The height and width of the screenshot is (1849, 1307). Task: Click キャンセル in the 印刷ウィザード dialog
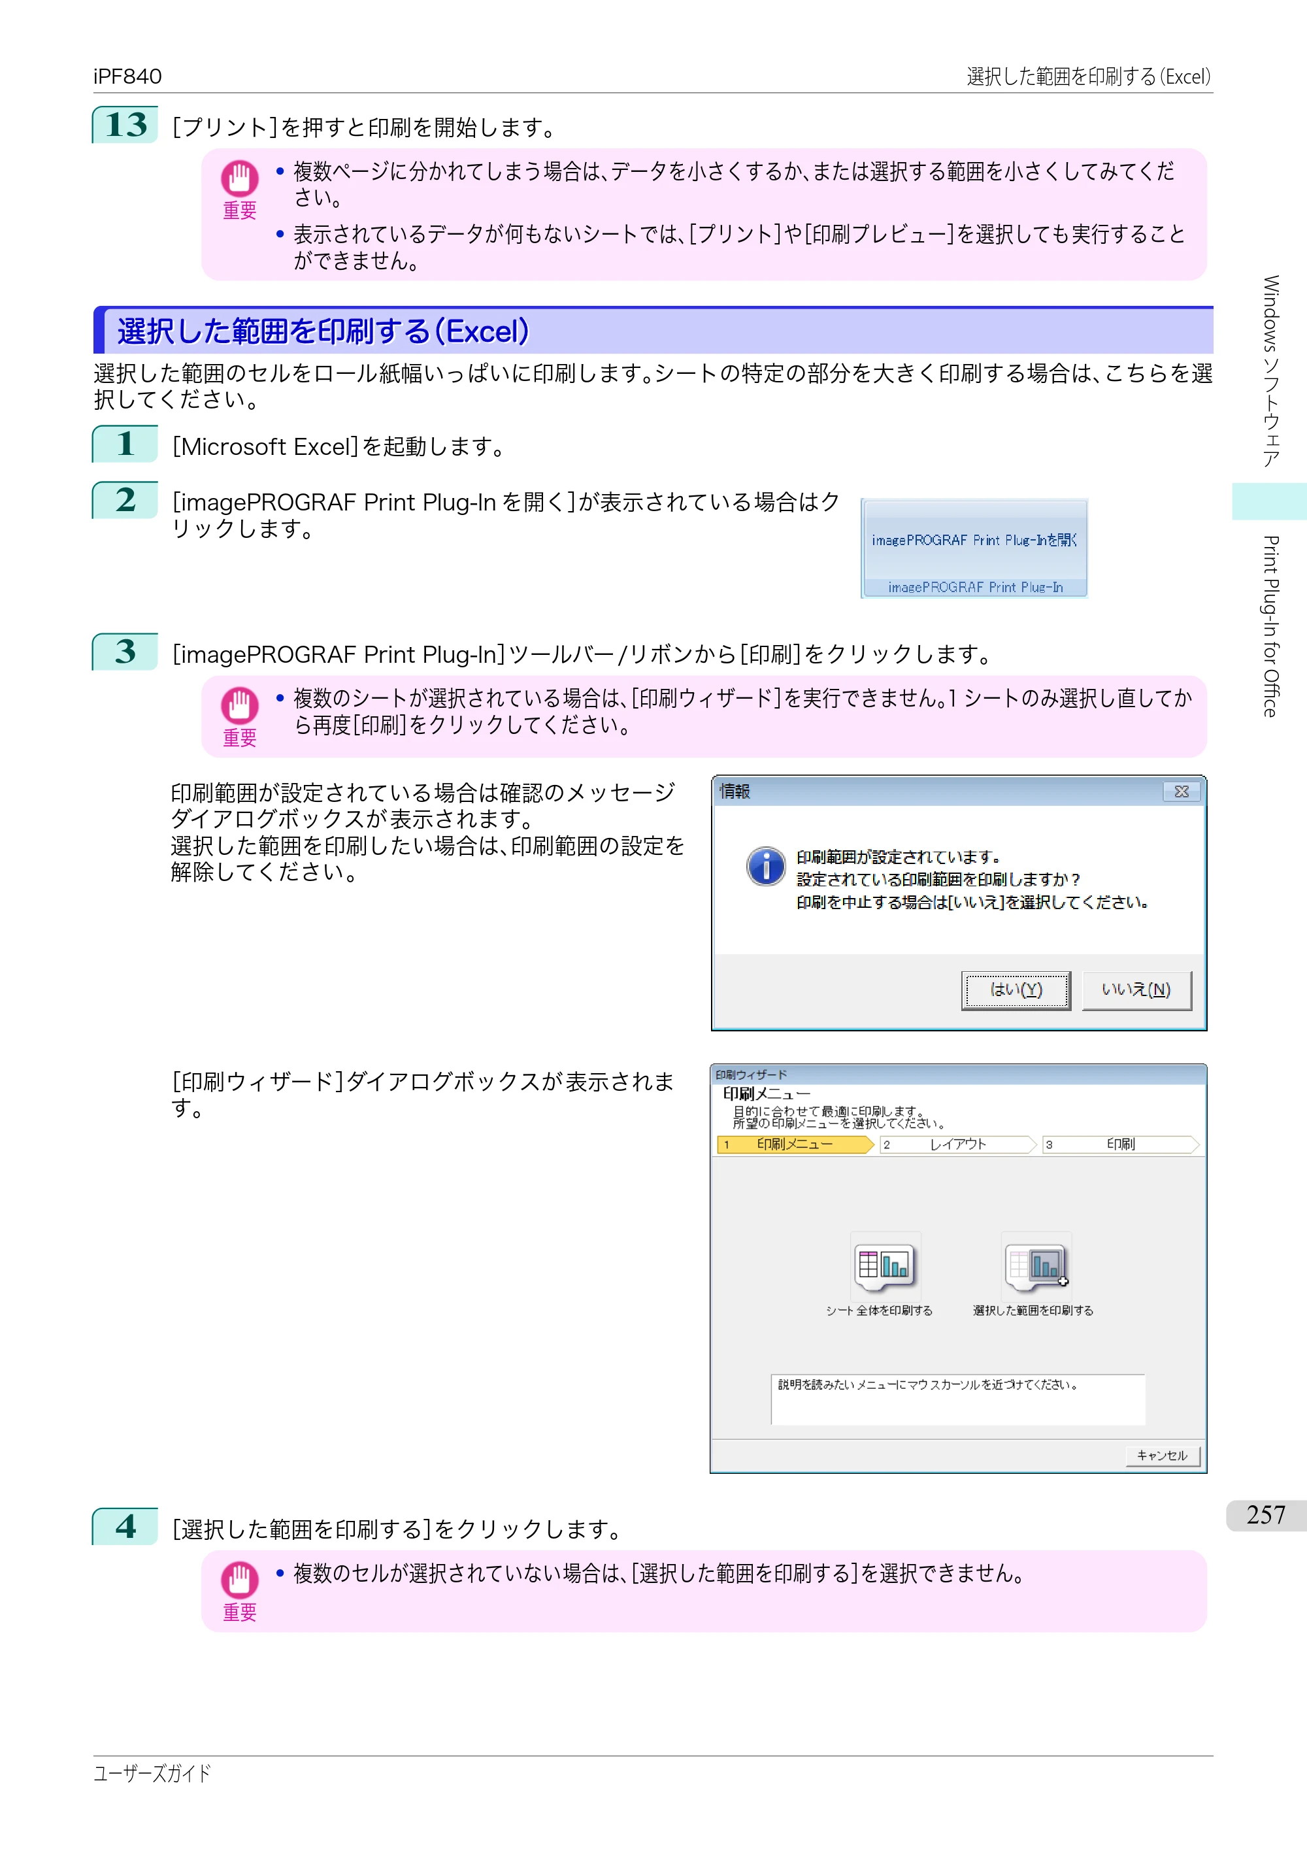point(1162,1455)
